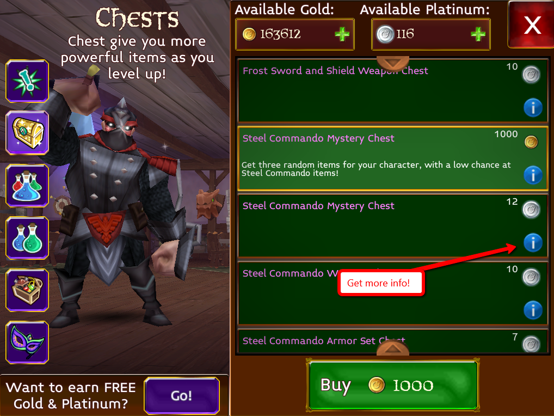Select Steel Commando Armor Set Chest
Screen dimensions: 554x416
pos(393,341)
